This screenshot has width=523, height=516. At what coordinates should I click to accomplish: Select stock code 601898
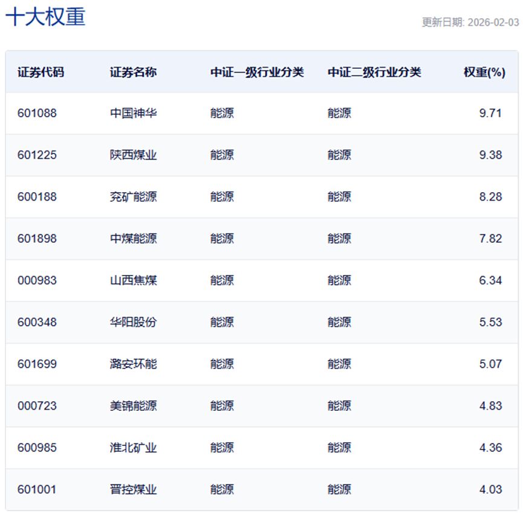38,238
